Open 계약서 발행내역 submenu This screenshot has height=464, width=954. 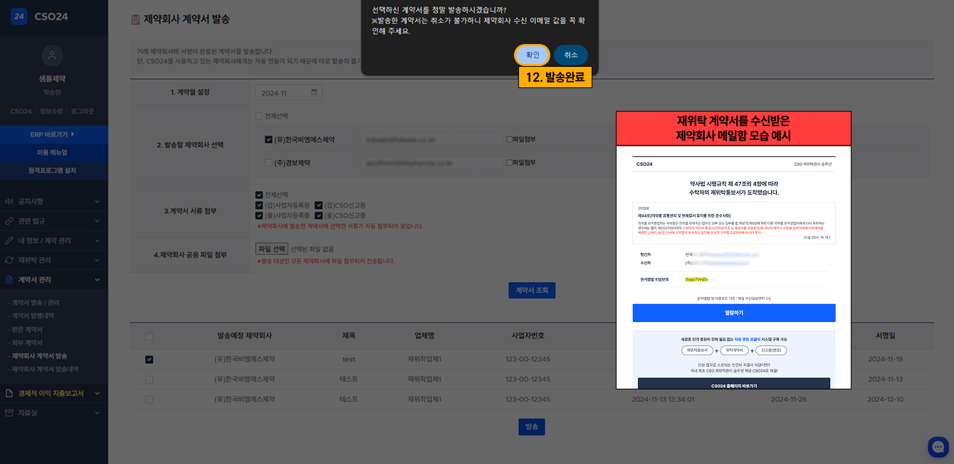[31, 315]
